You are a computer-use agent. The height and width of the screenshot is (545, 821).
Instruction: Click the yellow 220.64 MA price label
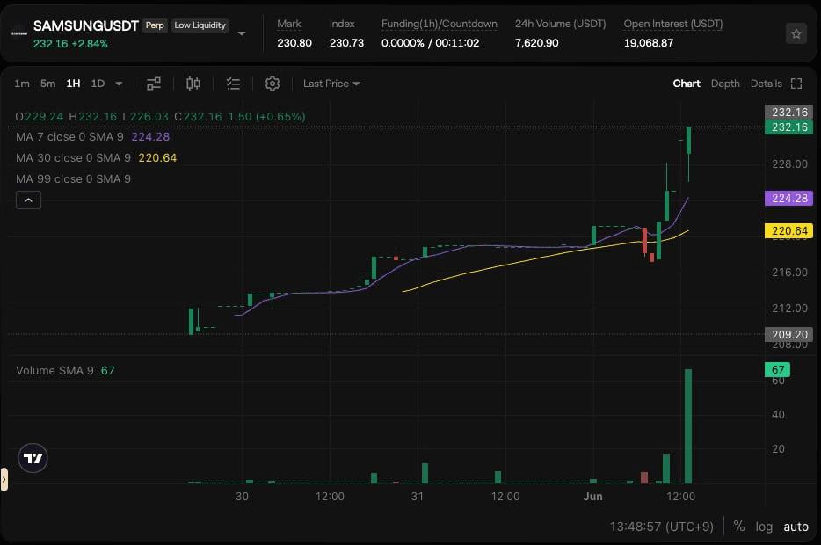coord(788,231)
